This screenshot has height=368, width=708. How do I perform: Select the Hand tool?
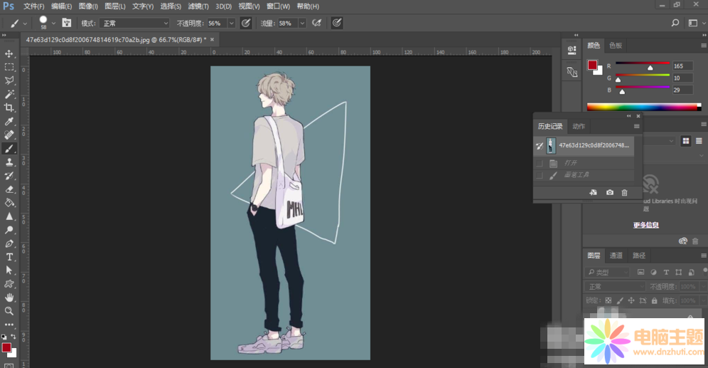click(9, 297)
